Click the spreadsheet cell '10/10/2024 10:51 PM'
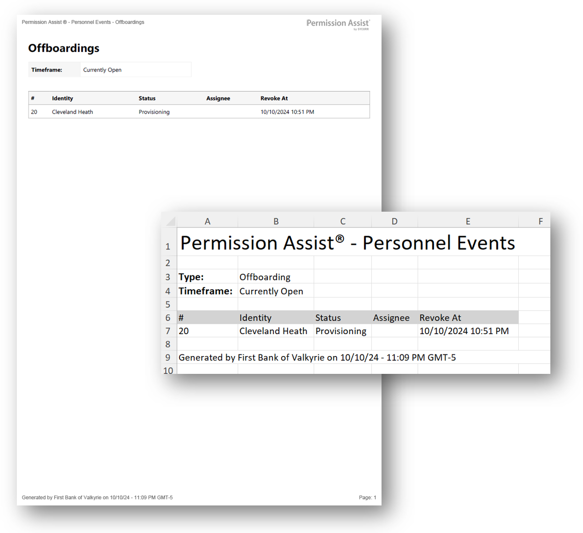The width and height of the screenshot is (583, 533). coord(464,331)
